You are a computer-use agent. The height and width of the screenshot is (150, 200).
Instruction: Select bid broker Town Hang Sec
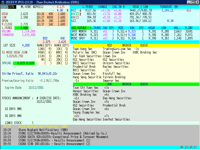coord(82,49)
